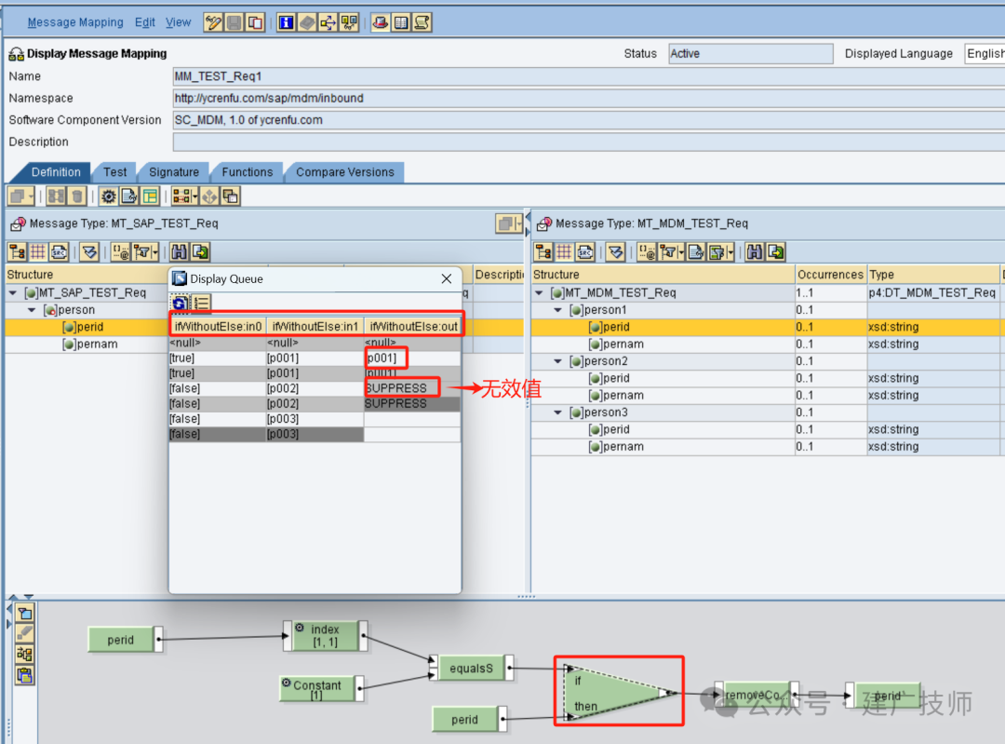This screenshot has height=744, width=1005.
Task: Click top filter-box icon in mapping editor sidebar
Action: click(25, 613)
